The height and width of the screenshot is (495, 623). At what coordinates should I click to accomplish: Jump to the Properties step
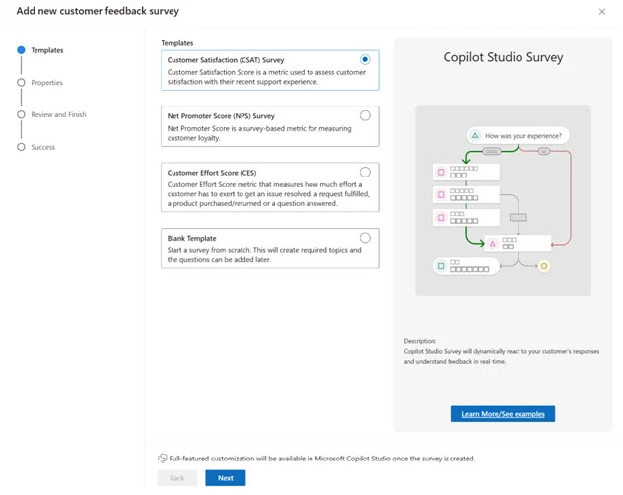tap(49, 83)
